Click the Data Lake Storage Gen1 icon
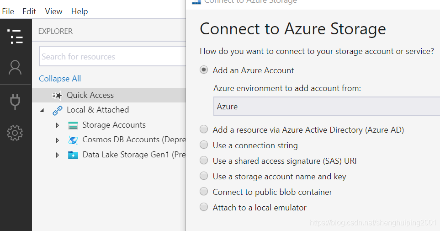 pos(73,155)
